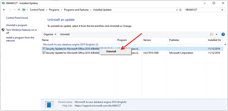Go back with the back arrow
Viewport: 228px width, 111px height.
[x=4, y=10]
